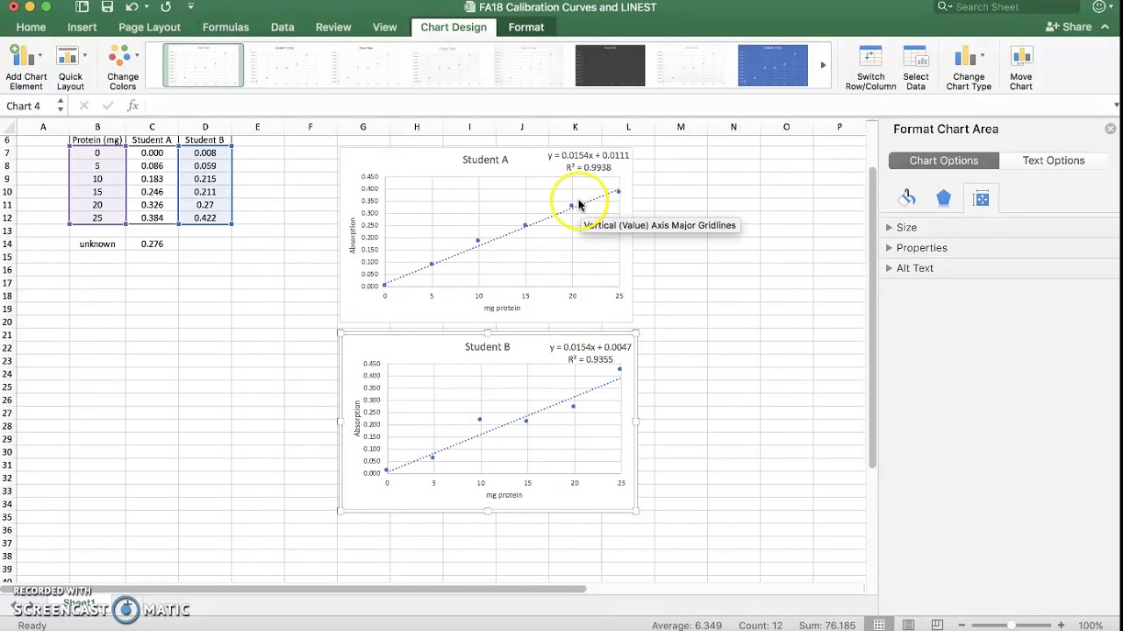This screenshot has height=631, width=1123.
Task: Select the first highlighted chart style thumbnail
Action: pos(204,66)
